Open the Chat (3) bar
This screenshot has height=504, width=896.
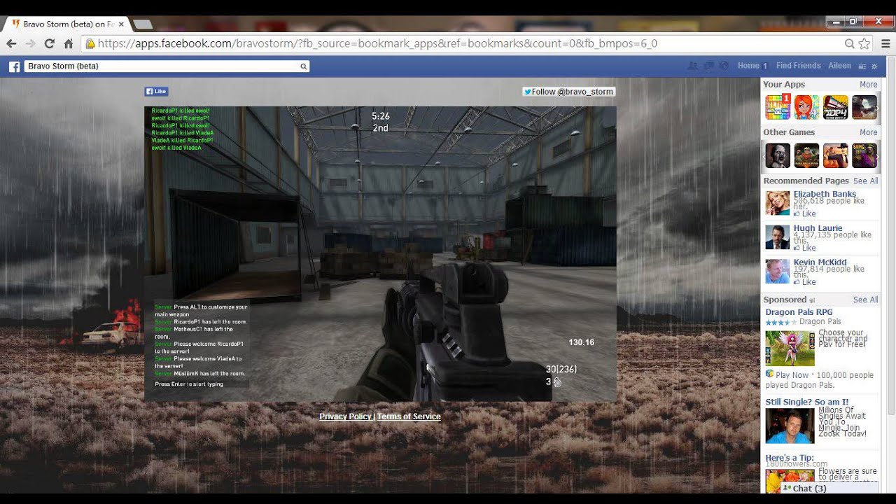pos(829,488)
